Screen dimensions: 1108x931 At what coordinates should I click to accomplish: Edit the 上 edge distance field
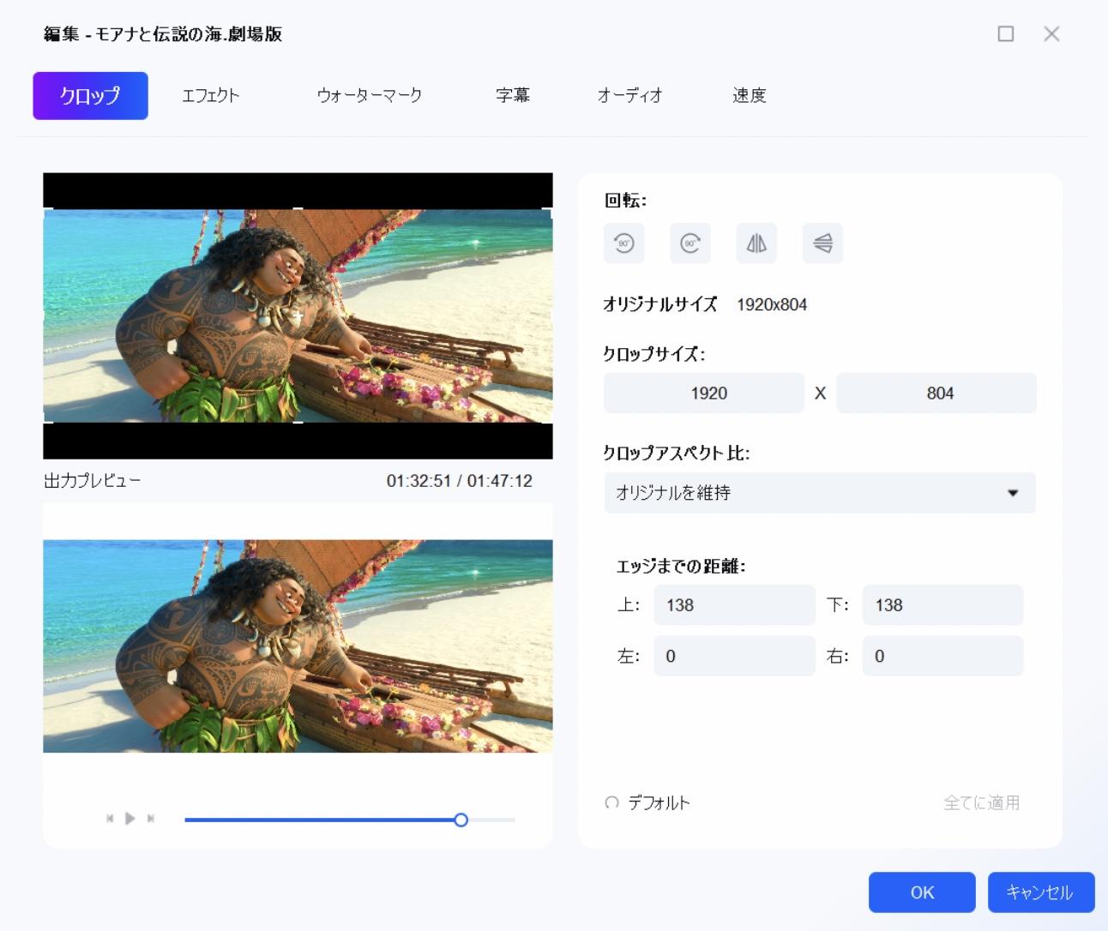point(734,605)
